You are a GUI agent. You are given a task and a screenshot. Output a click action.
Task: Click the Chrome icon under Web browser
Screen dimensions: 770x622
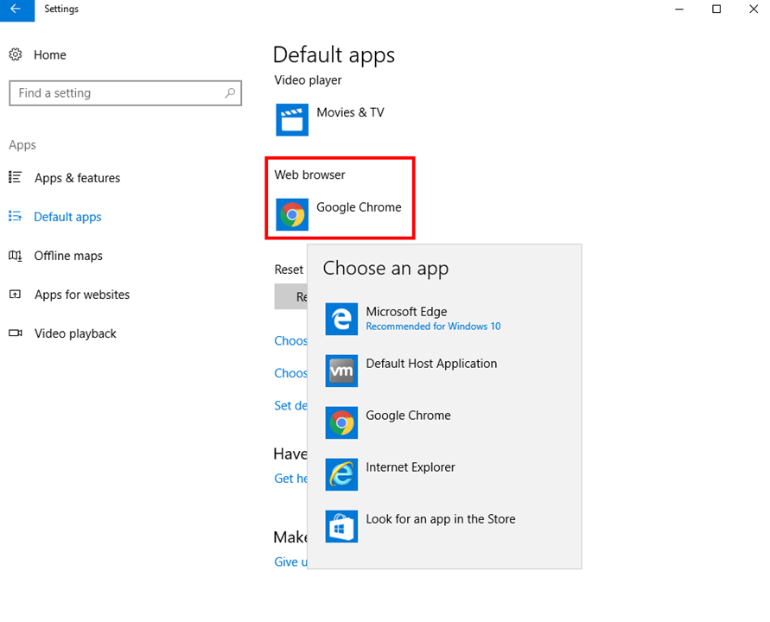click(292, 214)
